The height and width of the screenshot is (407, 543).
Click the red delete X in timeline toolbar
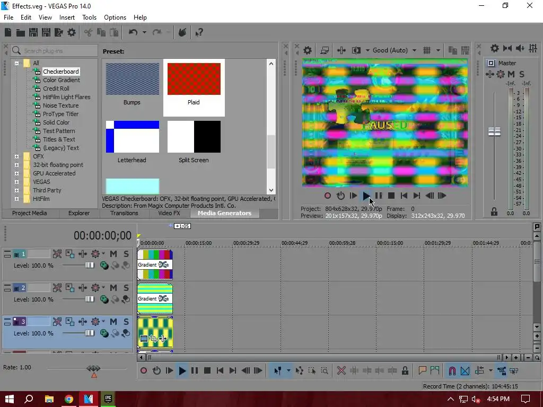(341, 371)
